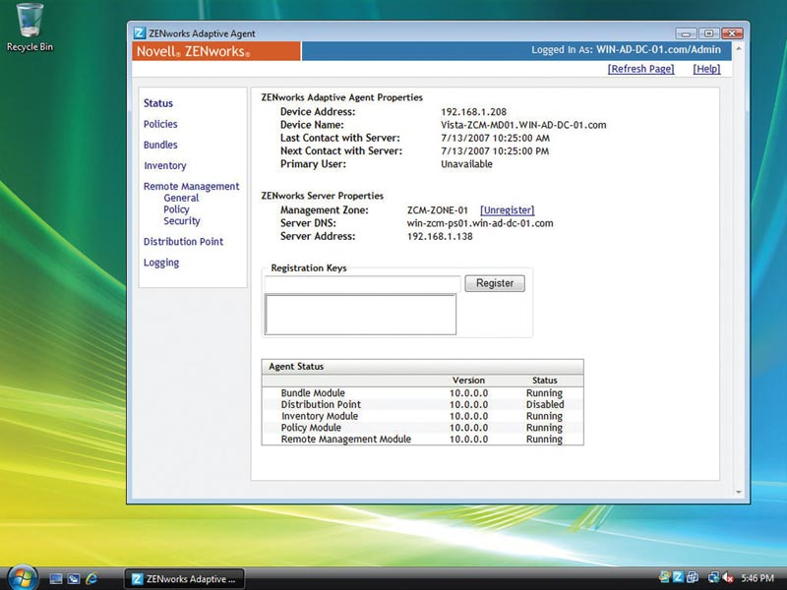This screenshot has height=590, width=787.
Task: Click the taskbar ZENworks Adaptive button
Action: 184,579
